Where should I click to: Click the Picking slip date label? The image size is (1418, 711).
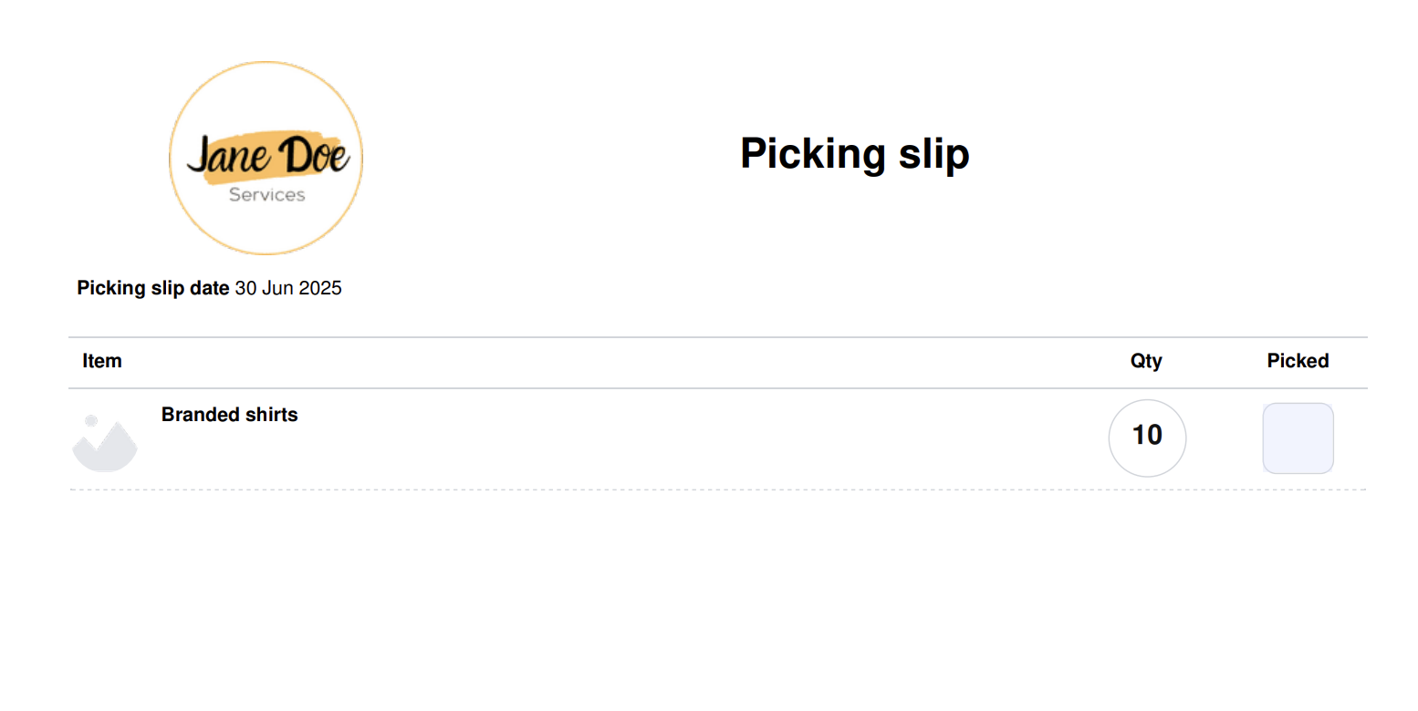tap(153, 288)
